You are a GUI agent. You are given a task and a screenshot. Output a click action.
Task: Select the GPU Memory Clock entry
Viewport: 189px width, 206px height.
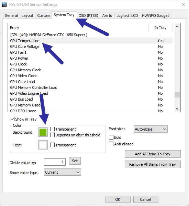[x=91, y=70]
